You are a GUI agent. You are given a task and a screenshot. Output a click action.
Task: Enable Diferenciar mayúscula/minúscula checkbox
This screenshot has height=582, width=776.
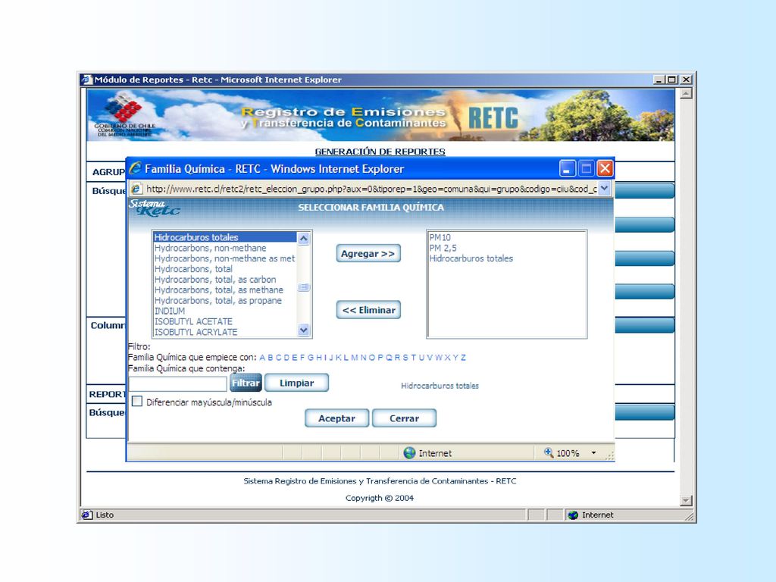[137, 402]
